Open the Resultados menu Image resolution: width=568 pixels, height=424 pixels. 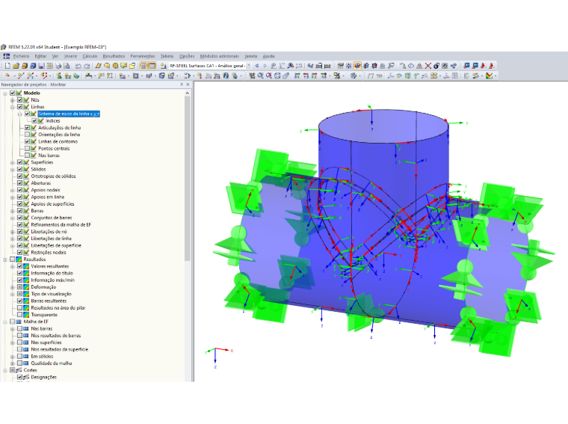pos(114,56)
